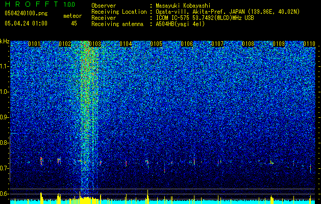Click the Receiver label
This screenshot has width=321, height=204.
point(104,18)
